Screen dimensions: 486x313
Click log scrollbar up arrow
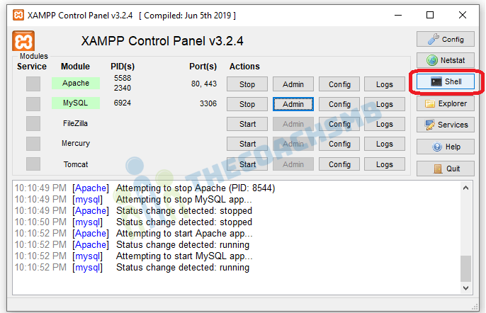465,188
